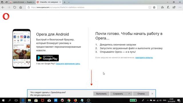183x103 pixels.
Task: Open the Mail app taskbar icon
Action: 49,100
